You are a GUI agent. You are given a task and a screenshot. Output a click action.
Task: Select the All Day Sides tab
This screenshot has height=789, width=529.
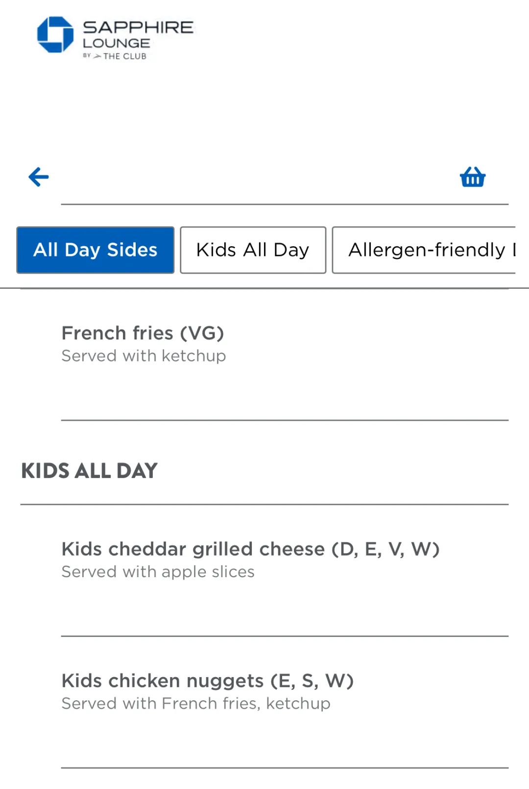96,250
